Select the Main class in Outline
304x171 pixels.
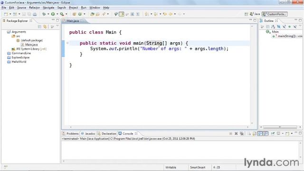(275, 32)
